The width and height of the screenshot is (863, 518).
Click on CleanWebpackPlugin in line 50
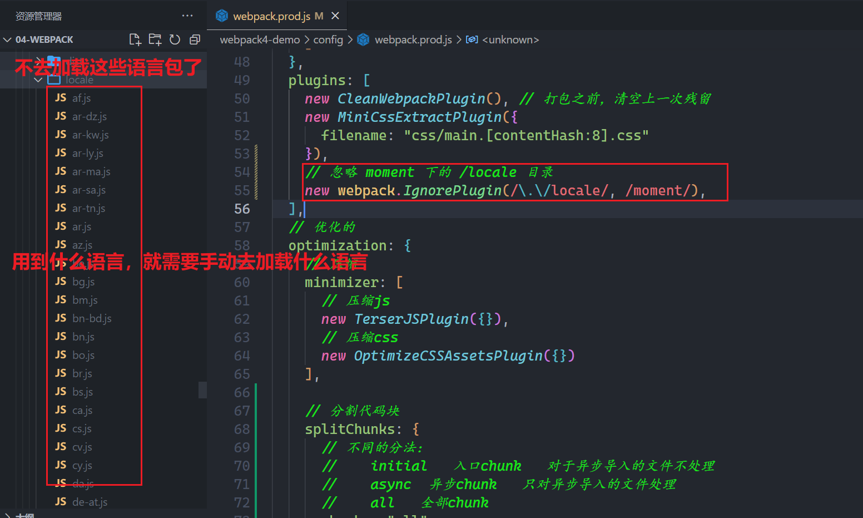point(411,98)
